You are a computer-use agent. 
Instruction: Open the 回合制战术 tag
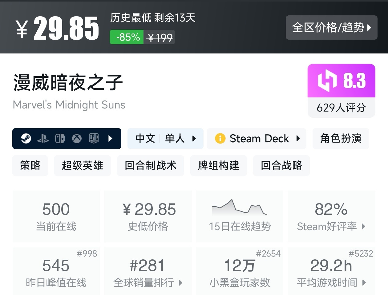click(150, 166)
